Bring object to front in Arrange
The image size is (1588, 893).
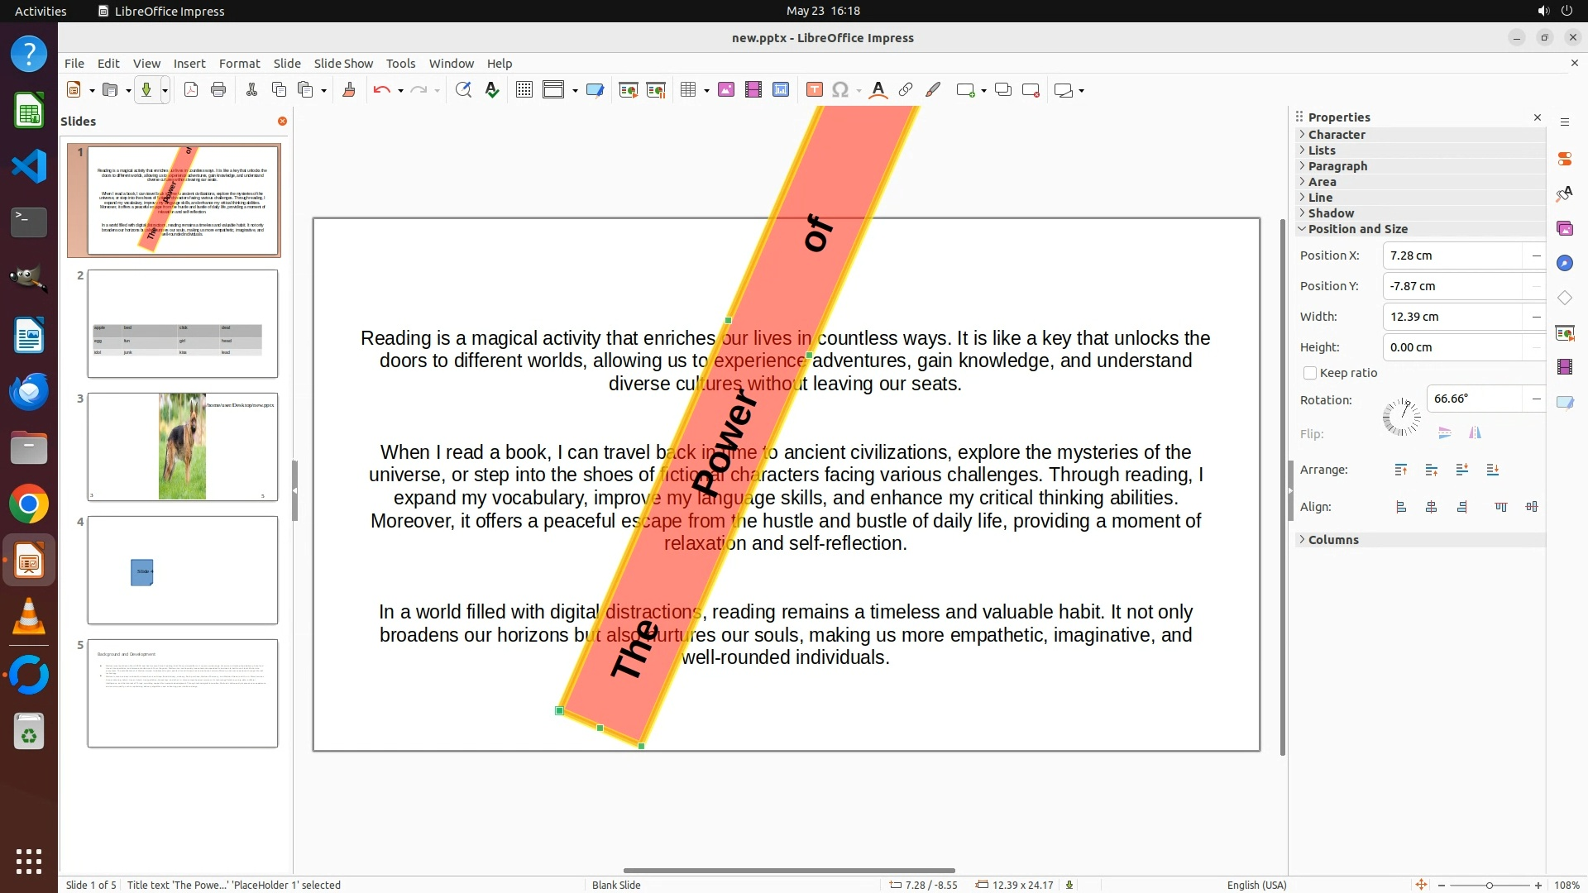click(1401, 470)
